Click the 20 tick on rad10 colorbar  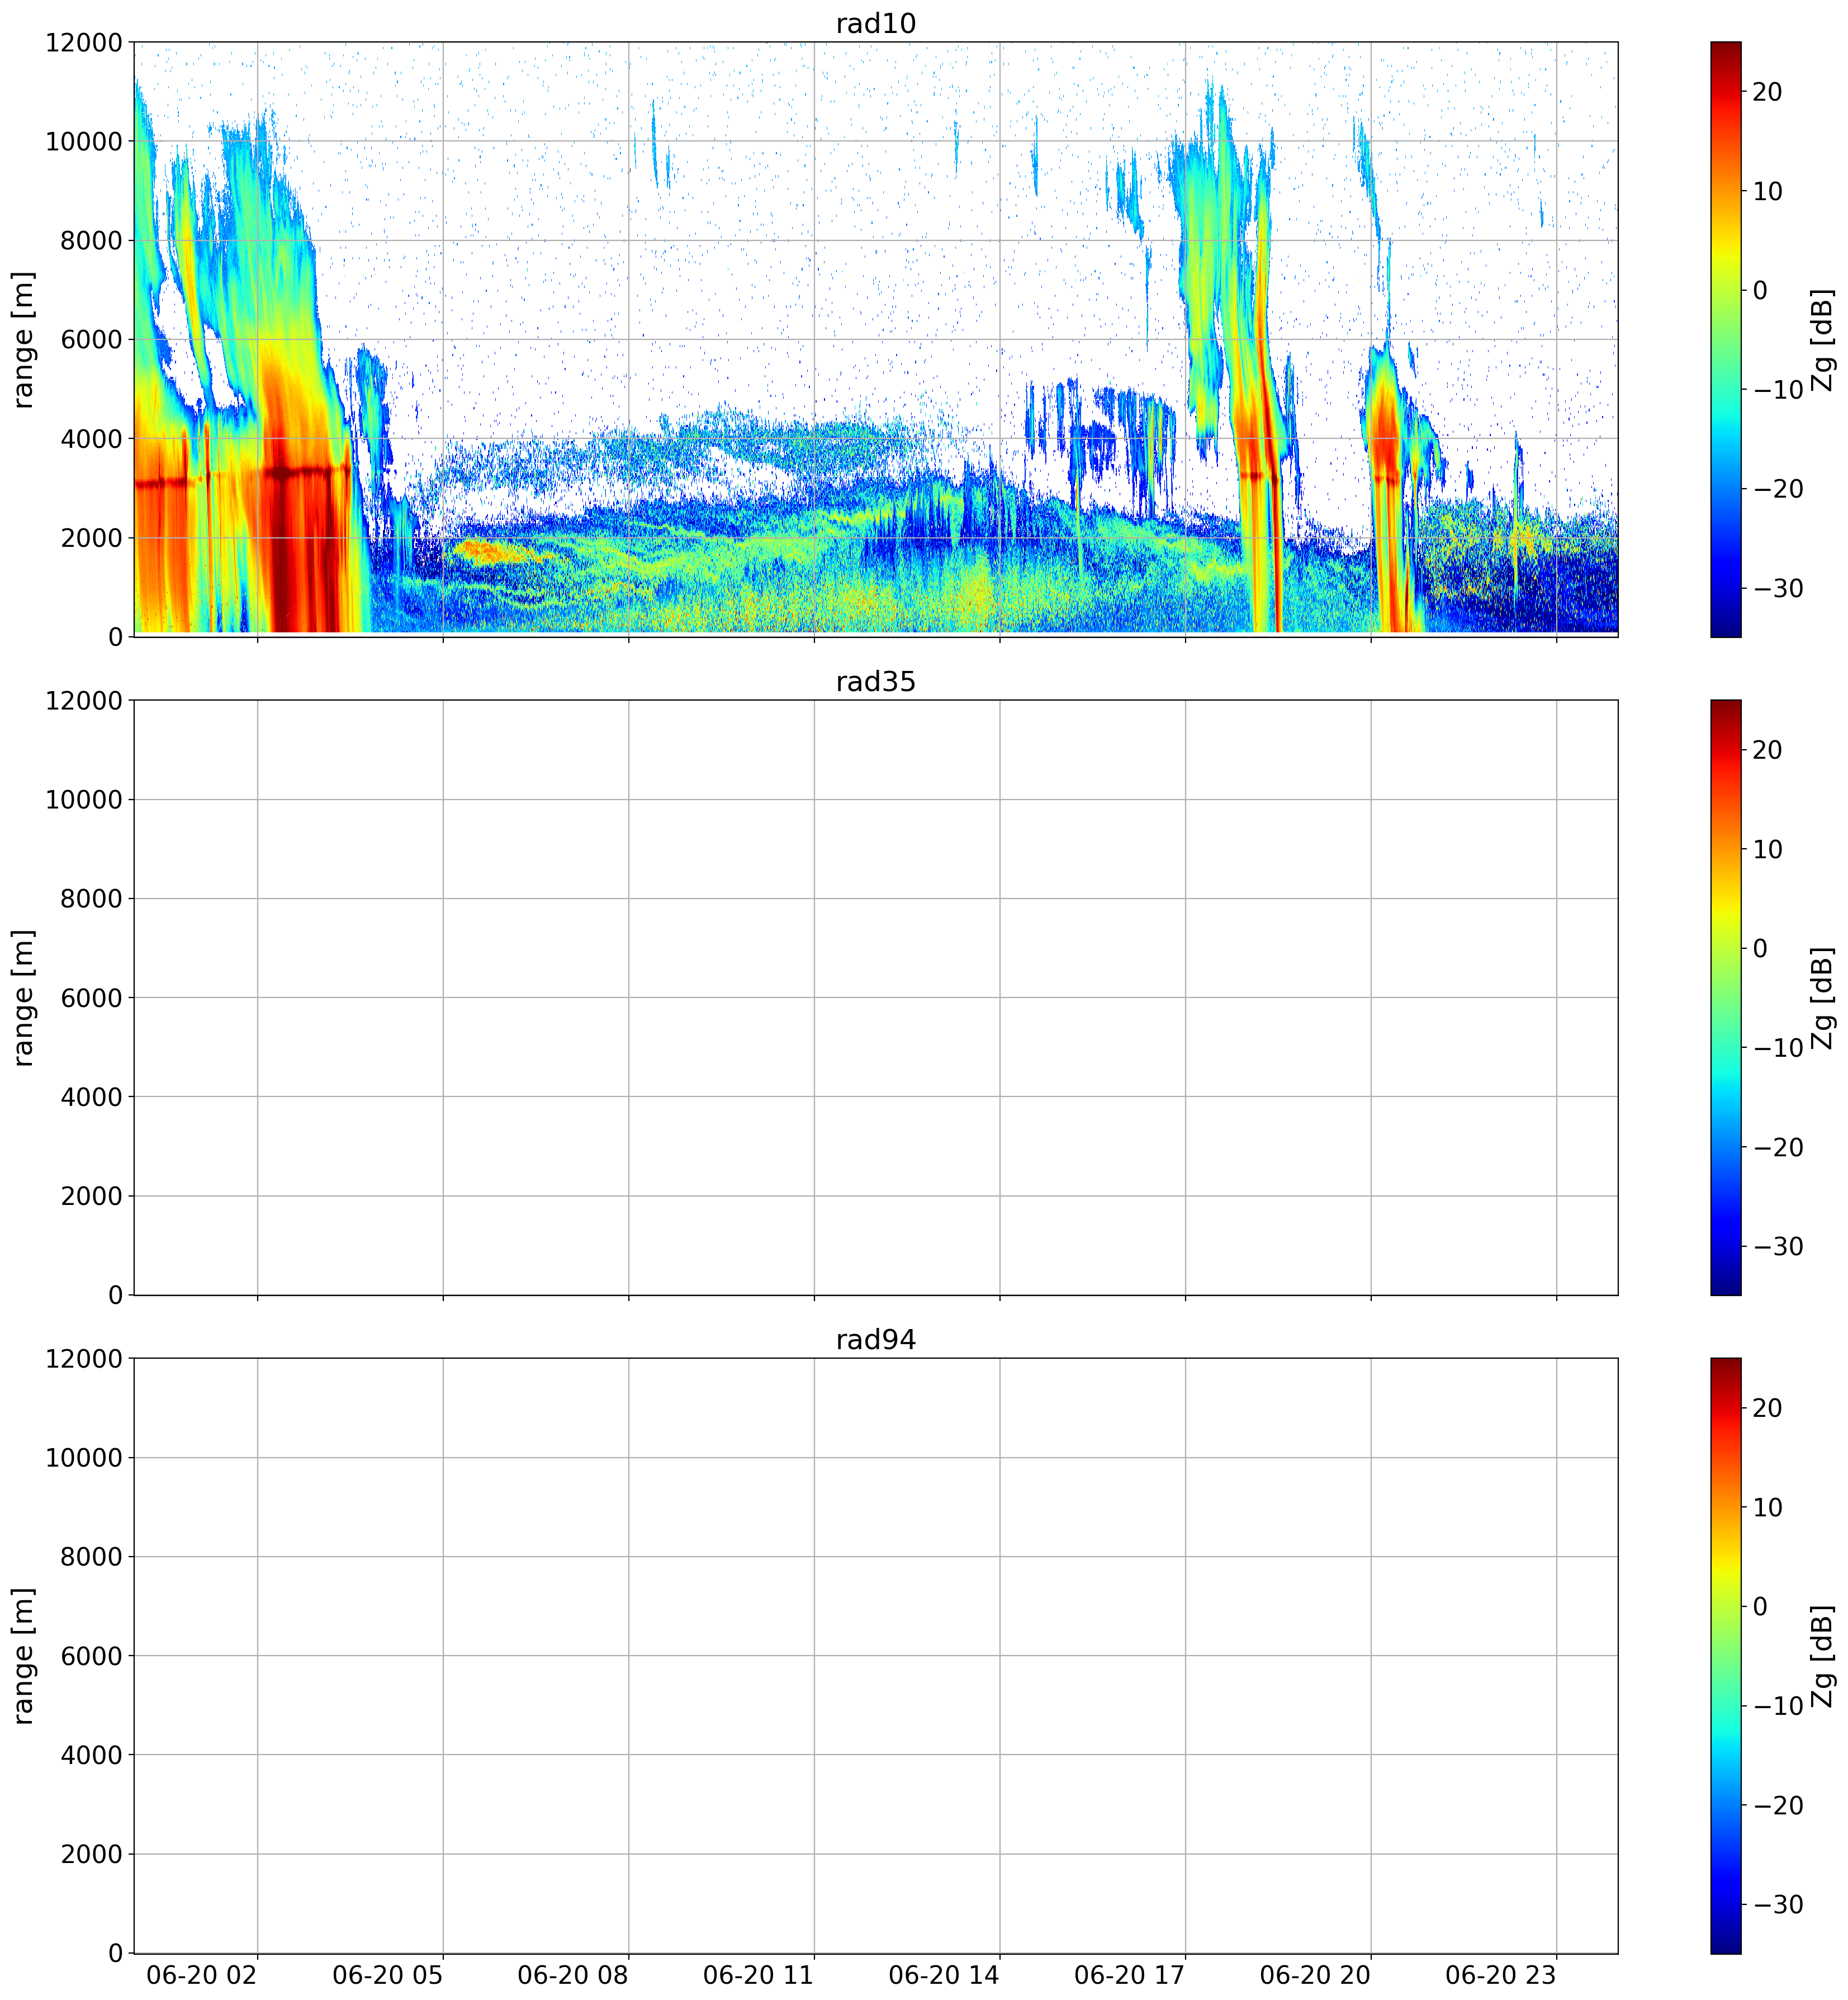click(1768, 92)
